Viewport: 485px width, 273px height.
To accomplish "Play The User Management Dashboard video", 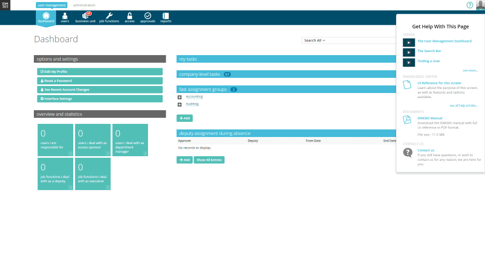I will tap(409, 42).
